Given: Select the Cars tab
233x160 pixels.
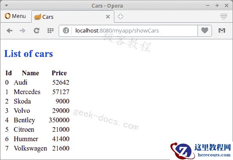Looking at the screenshot, I should click(73, 17).
